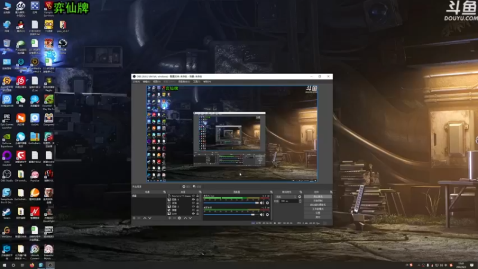Lock the 图像 4 source
Viewport: 478px width, 269px height.
point(198,200)
